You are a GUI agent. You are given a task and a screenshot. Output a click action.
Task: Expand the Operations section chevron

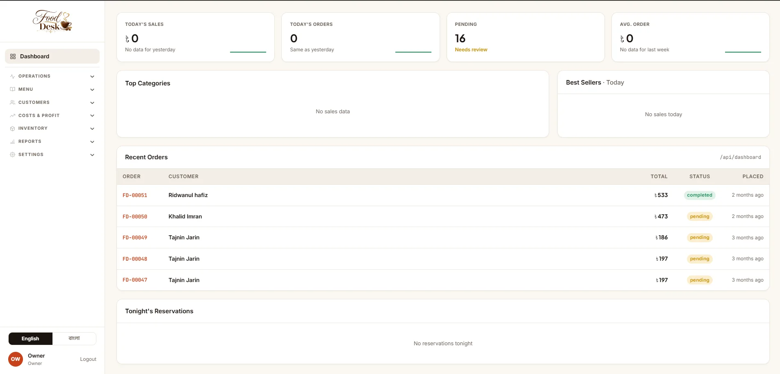point(92,76)
